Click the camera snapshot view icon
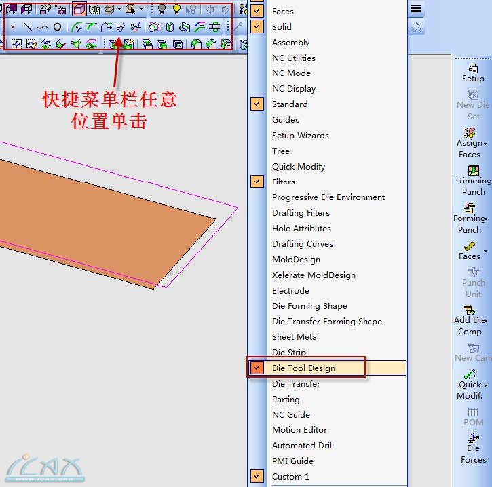The height and width of the screenshot is (487, 492). tap(61, 9)
